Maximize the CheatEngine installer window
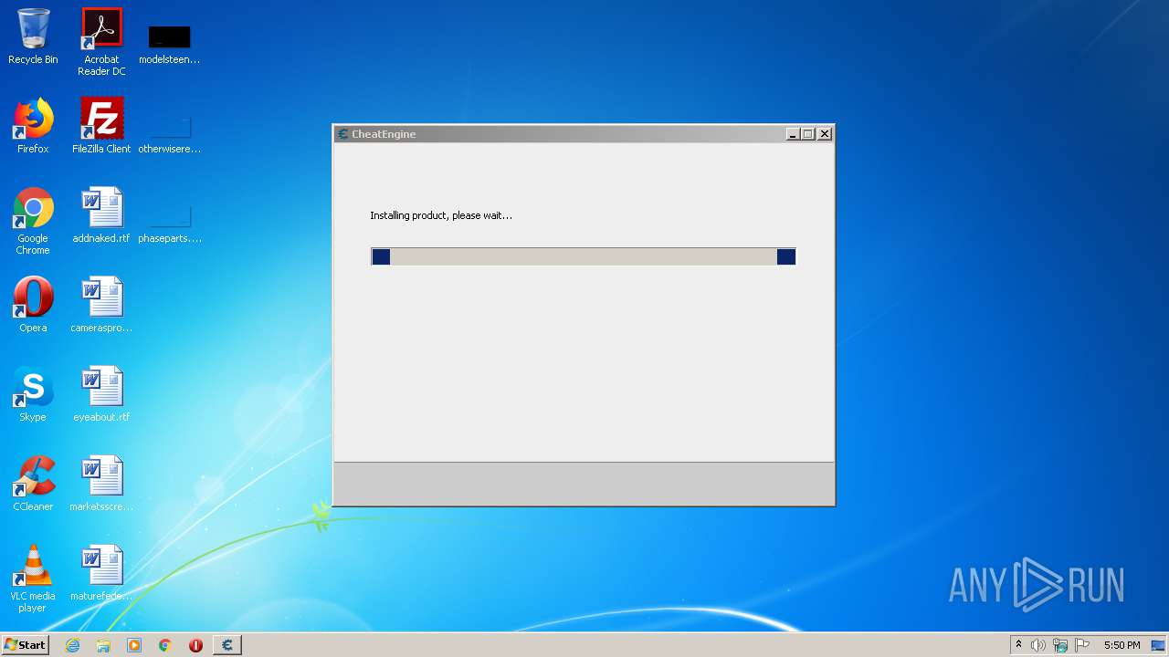This screenshot has height=657, width=1169. tap(808, 134)
